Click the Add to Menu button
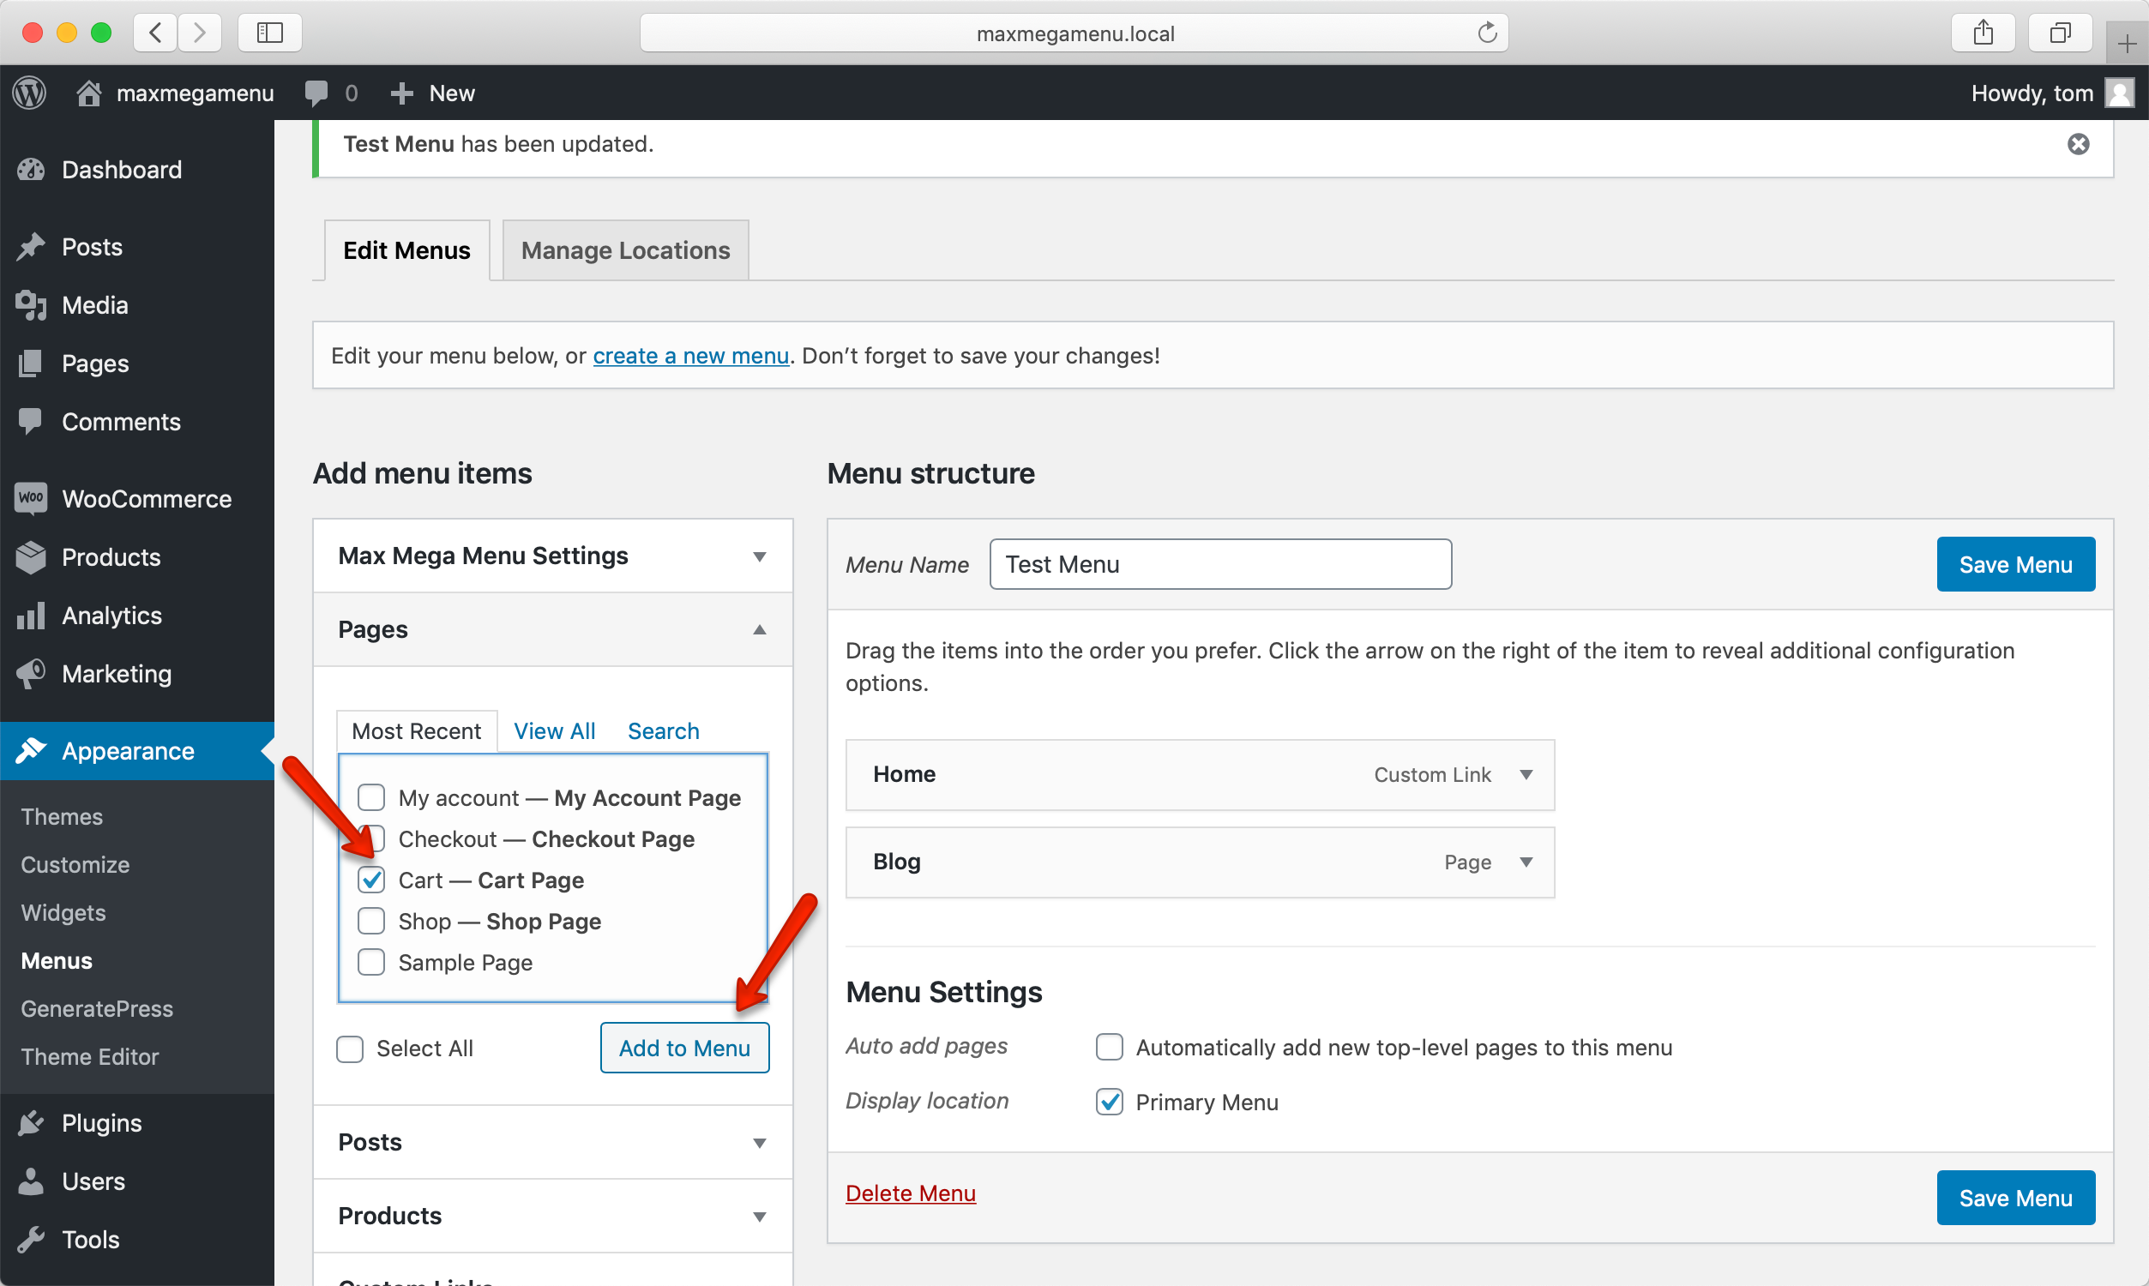This screenshot has width=2149, height=1286. pos(683,1049)
